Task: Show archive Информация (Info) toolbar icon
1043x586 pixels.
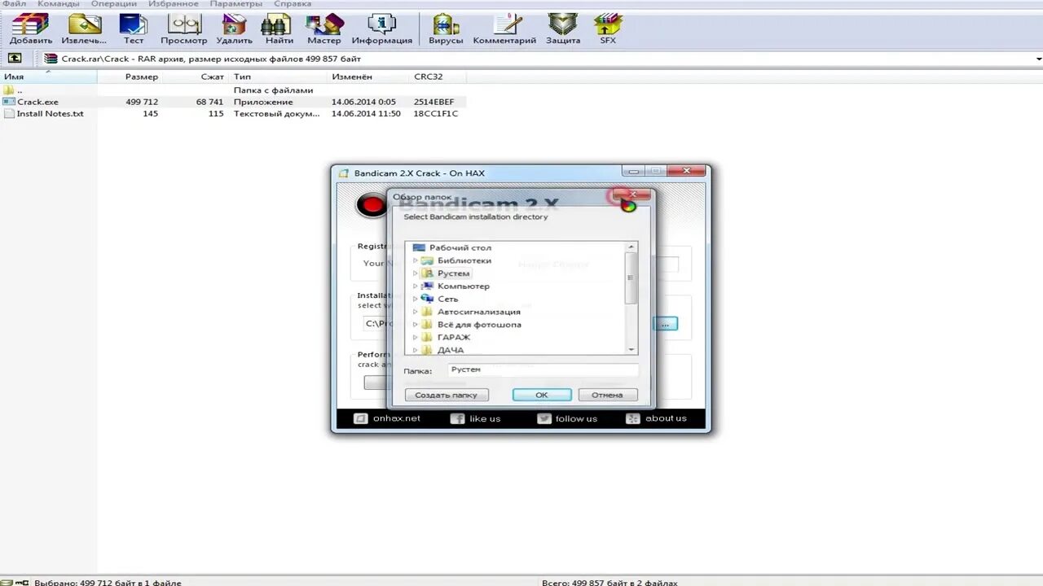Action: click(381, 29)
